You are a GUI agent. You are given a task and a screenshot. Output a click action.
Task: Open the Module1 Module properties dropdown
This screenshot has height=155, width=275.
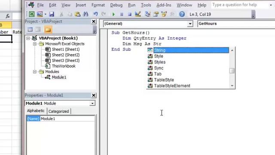(x=92, y=103)
